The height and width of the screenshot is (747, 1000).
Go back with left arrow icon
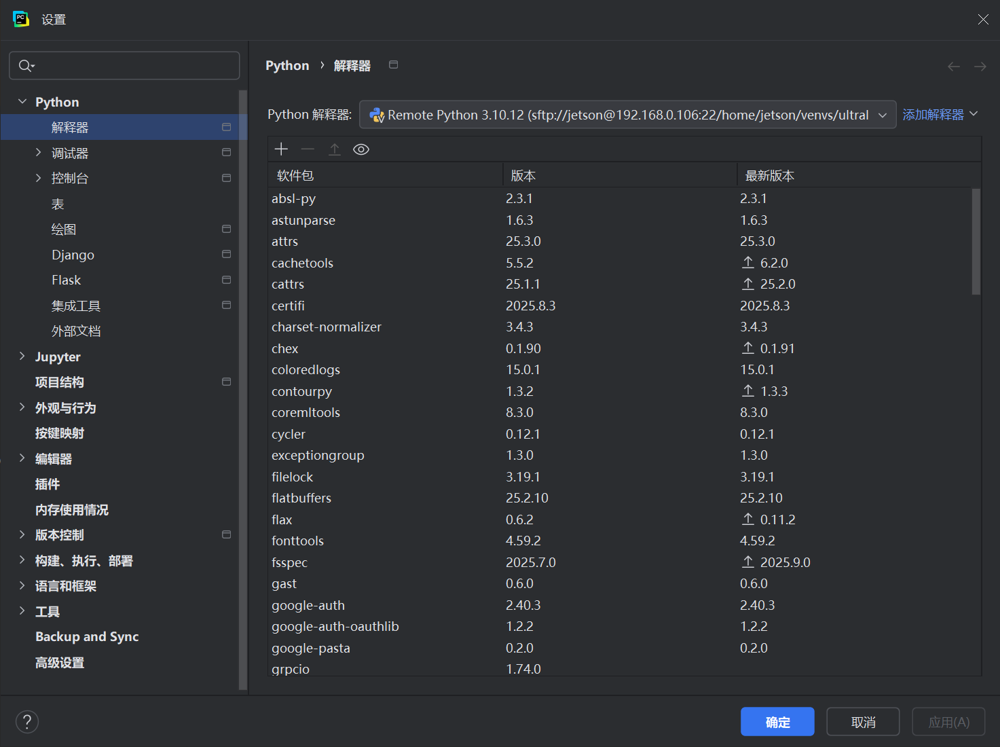point(954,67)
